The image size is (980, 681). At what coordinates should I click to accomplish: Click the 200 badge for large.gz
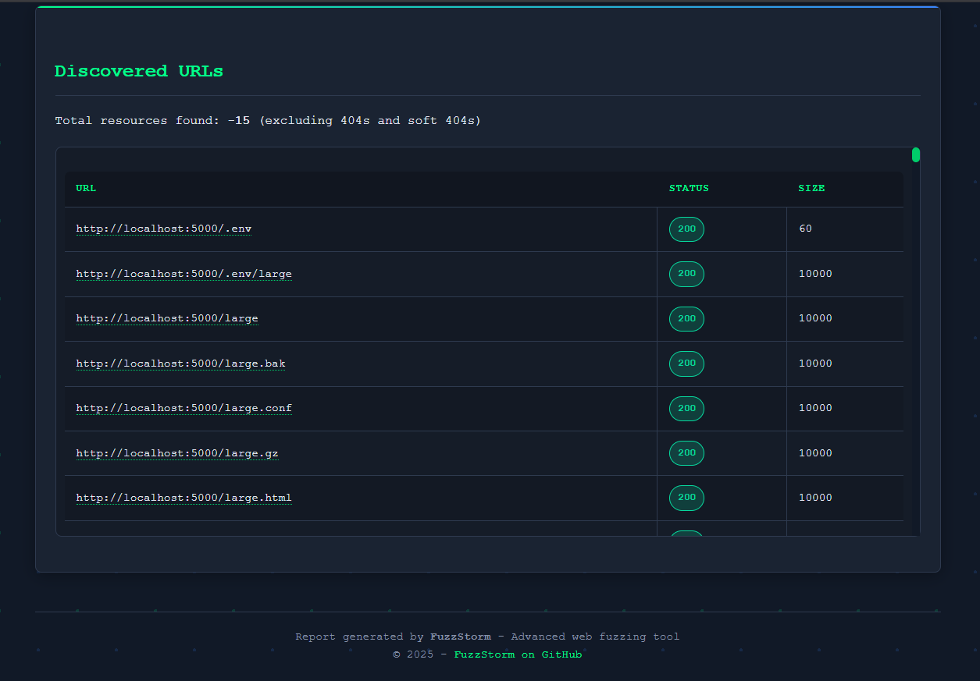pos(686,453)
